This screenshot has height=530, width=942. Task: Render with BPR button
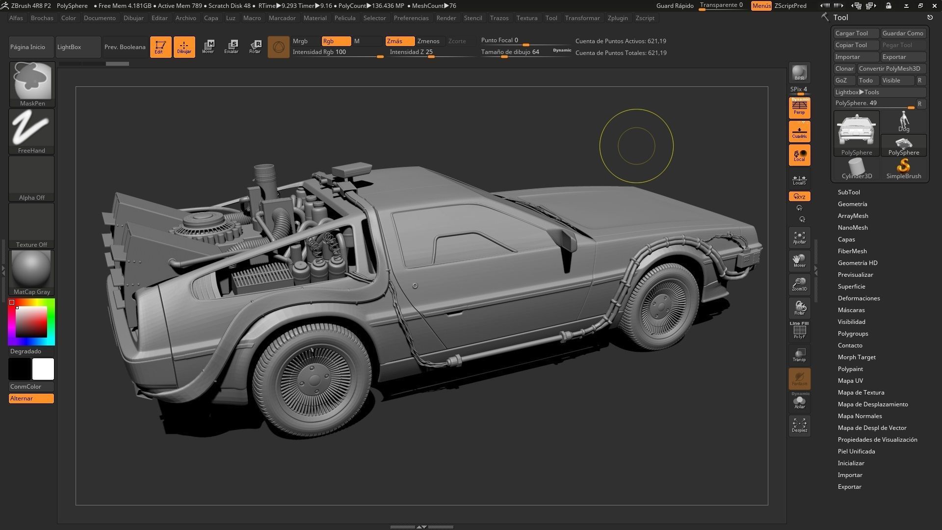799,73
